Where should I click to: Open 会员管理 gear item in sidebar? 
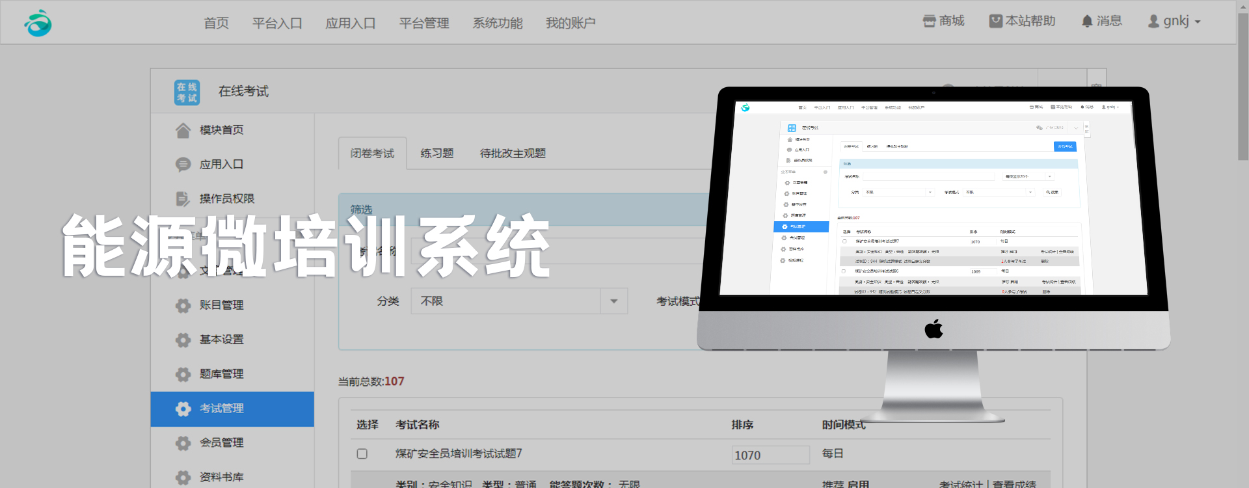pyautogui.click(x=209, y=443)
